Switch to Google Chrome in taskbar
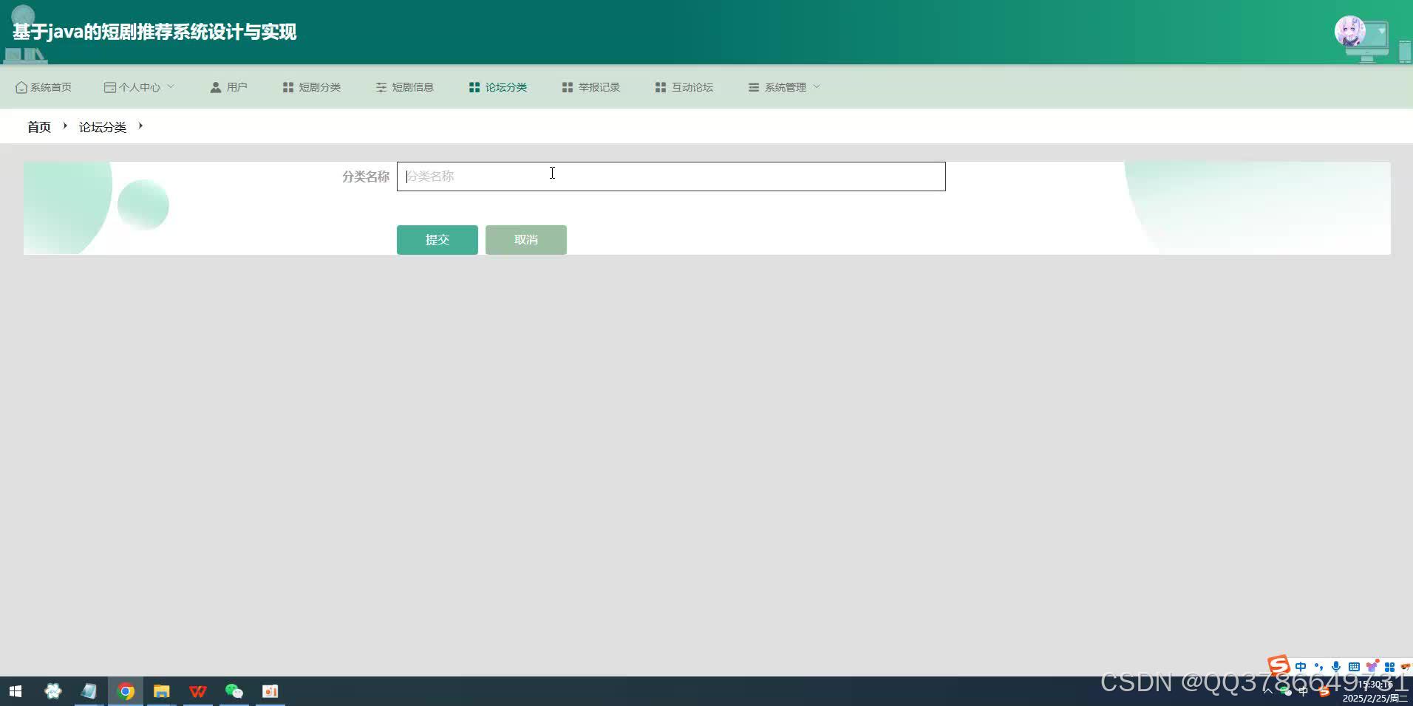1413x706 pixels. (x=126, y=691)
